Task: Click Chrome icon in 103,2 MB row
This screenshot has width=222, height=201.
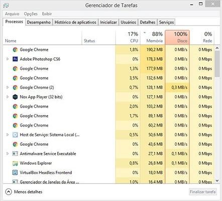Action: click(x=15, y=107)
